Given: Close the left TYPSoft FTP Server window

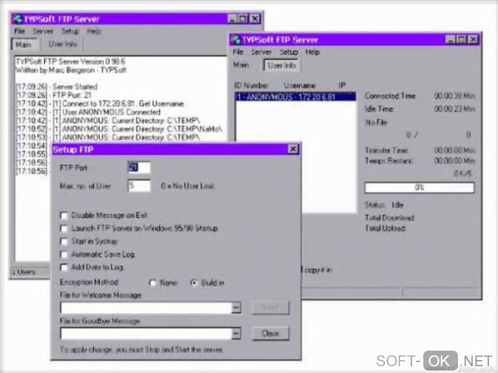Looking at the screenshot, I should [x=255, y=19].
